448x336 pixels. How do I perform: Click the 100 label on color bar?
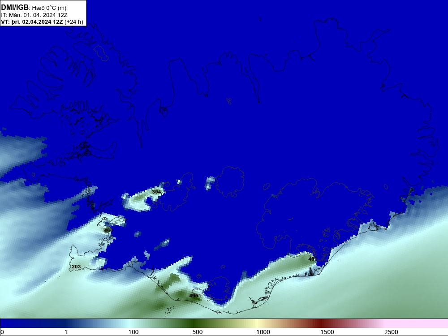click(x=134, y=332)
